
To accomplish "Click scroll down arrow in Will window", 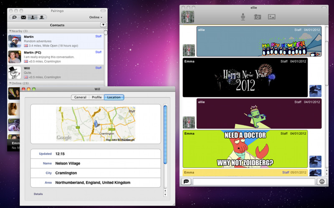I will 165,194.
